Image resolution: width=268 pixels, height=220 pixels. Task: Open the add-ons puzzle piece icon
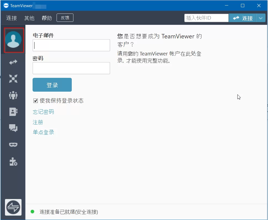13,161
